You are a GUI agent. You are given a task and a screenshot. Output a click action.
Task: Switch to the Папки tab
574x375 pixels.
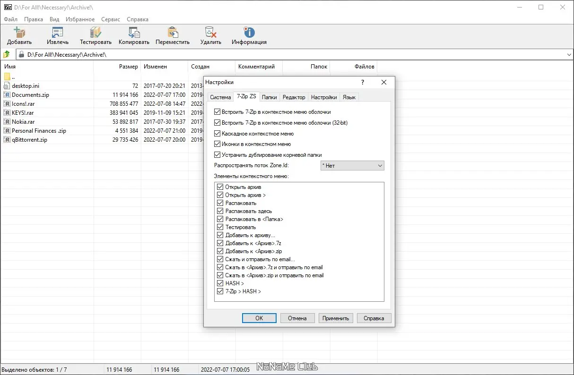pyautogui.click(x=270, y=97)
